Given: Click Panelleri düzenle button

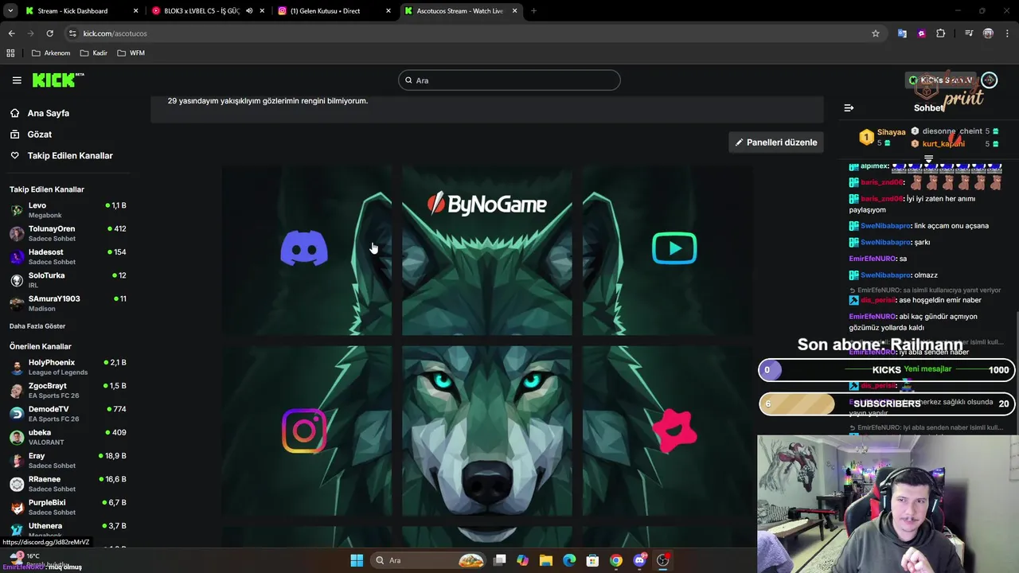Looking at the screenshot, I should 776,142.
